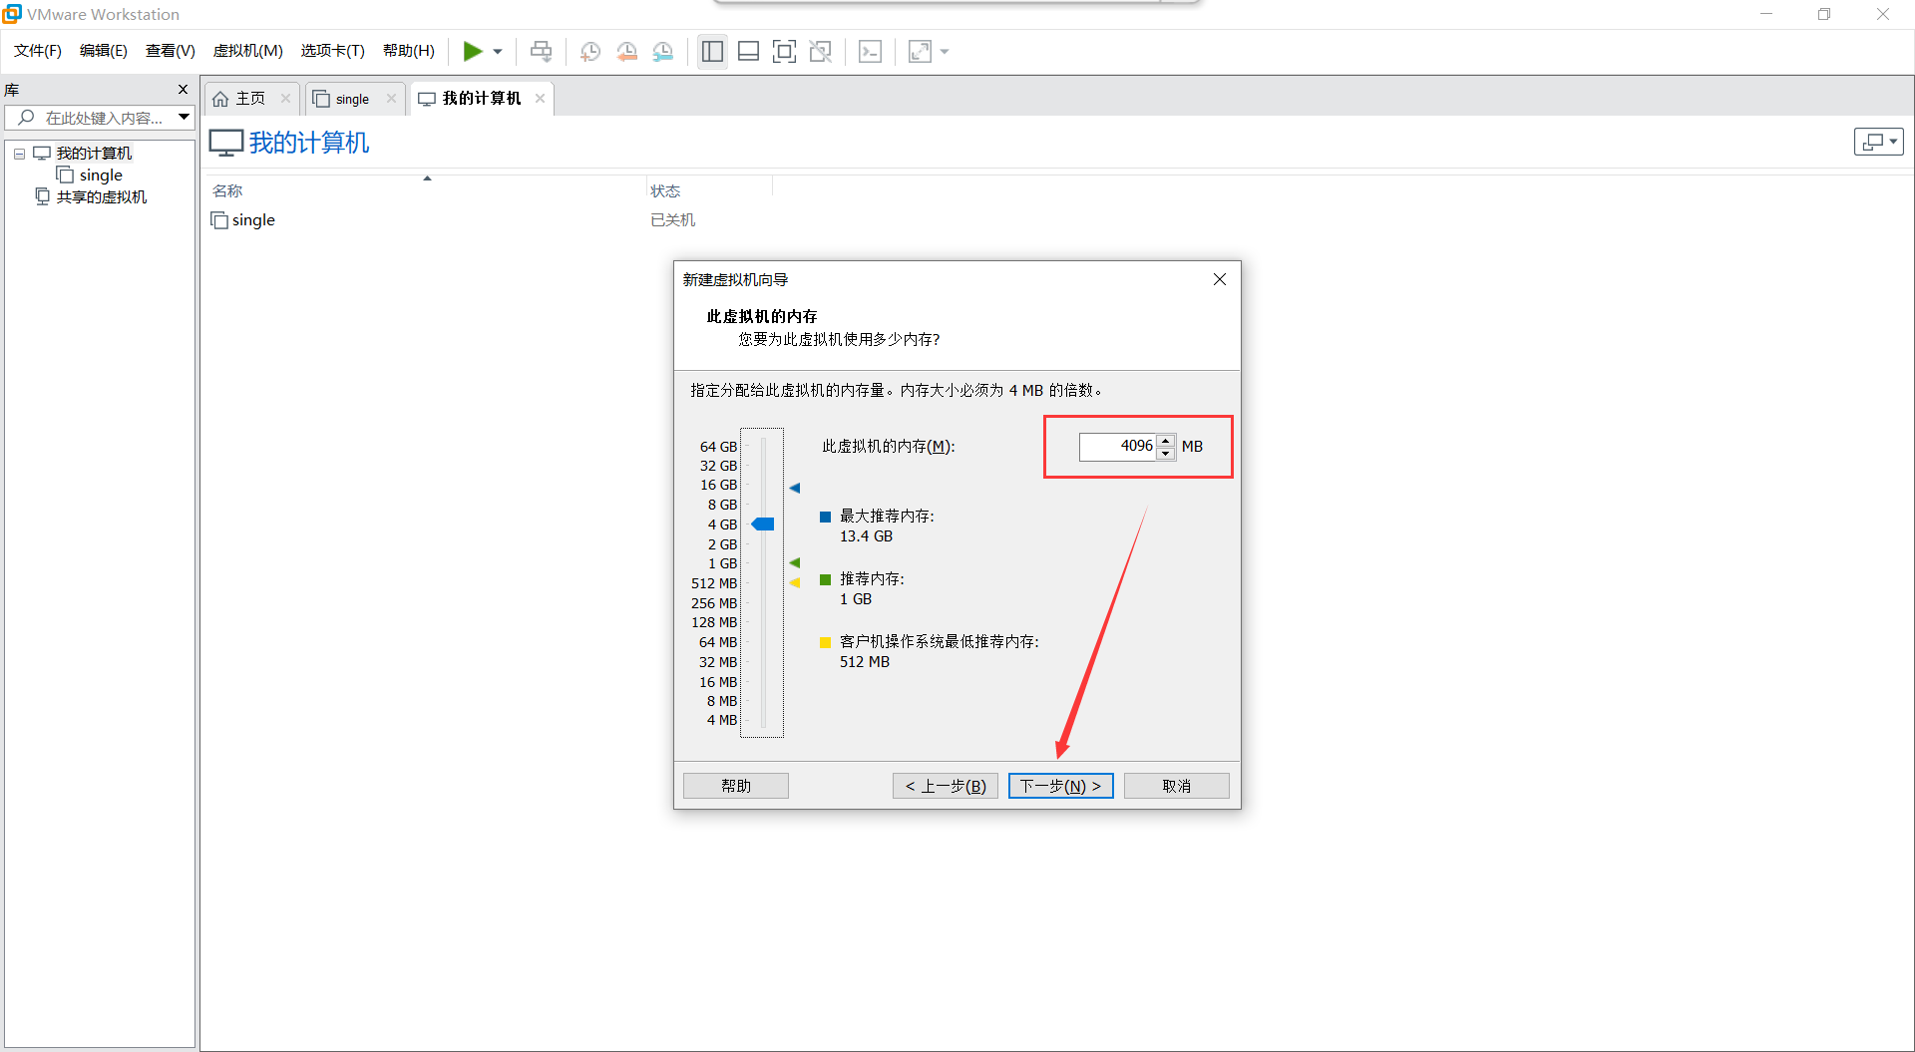
Task: Send Ctrl+Alt+Del to the guest
Action: [x=870, y=51]
